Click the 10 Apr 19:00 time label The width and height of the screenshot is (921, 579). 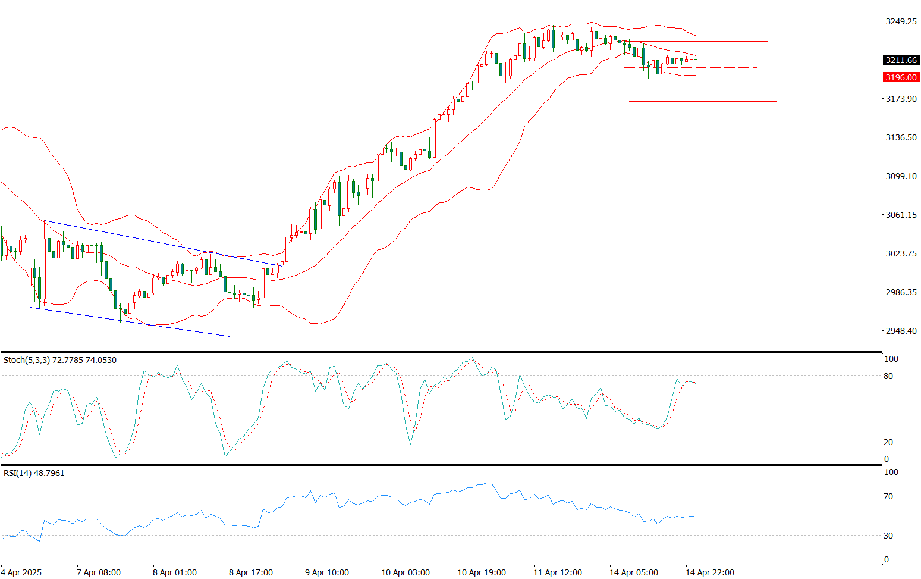[482, 572]
